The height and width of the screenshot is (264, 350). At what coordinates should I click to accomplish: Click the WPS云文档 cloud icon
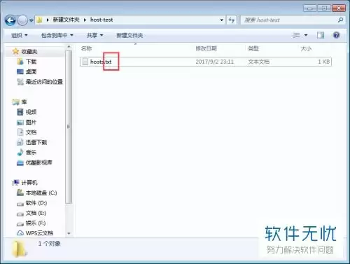20,233
